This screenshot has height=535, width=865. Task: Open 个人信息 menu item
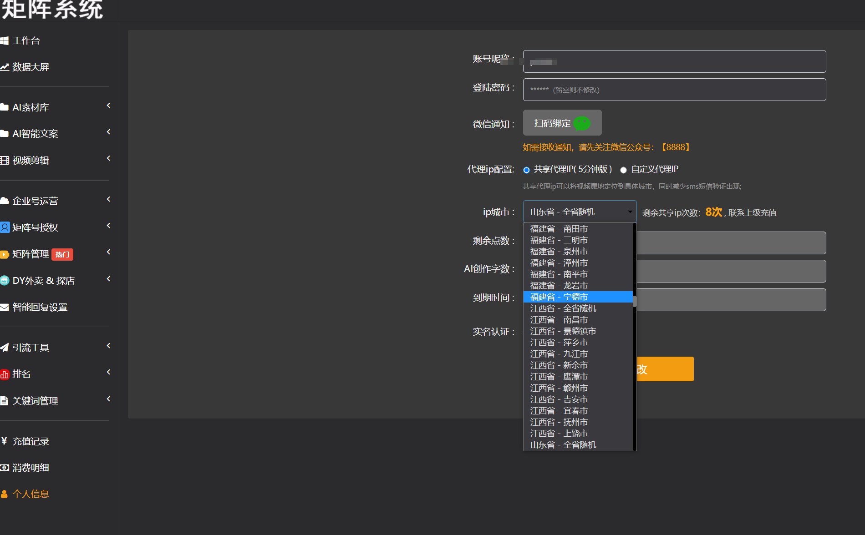click(x=31, y=494)
